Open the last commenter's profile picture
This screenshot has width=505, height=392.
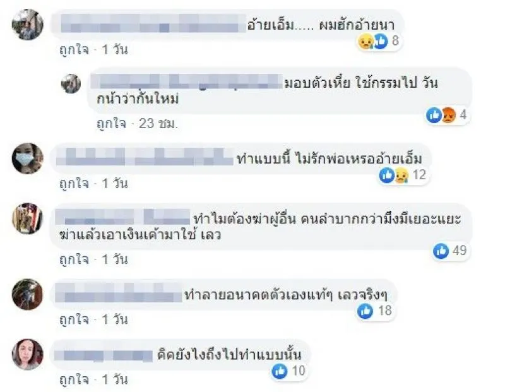coord(27,354)
